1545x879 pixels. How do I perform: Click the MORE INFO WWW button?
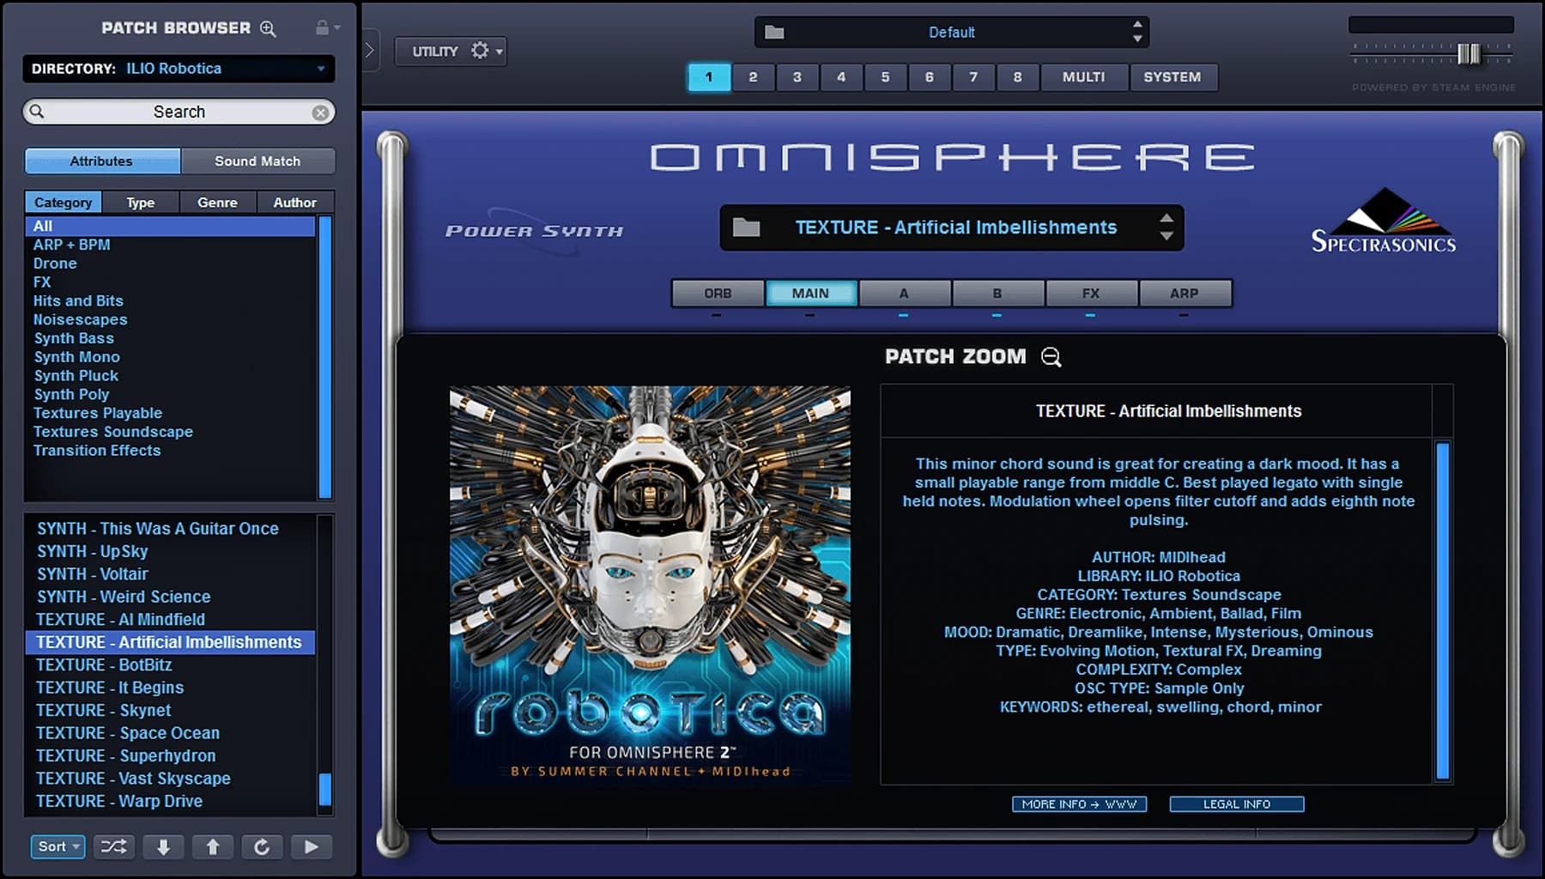tap(1079, 804)
